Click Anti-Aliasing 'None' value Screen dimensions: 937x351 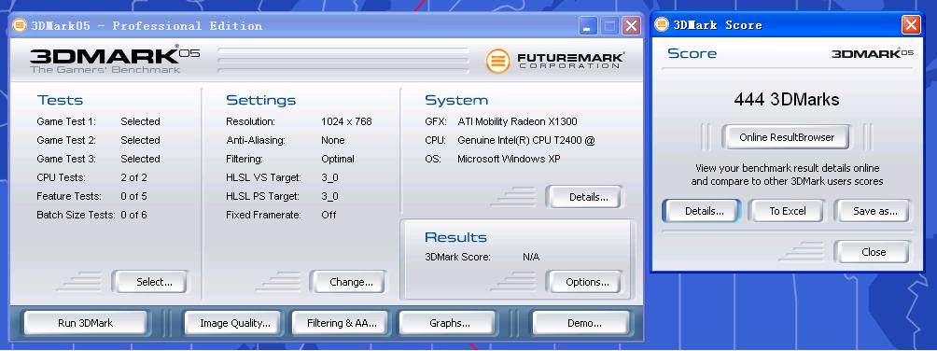333,140
